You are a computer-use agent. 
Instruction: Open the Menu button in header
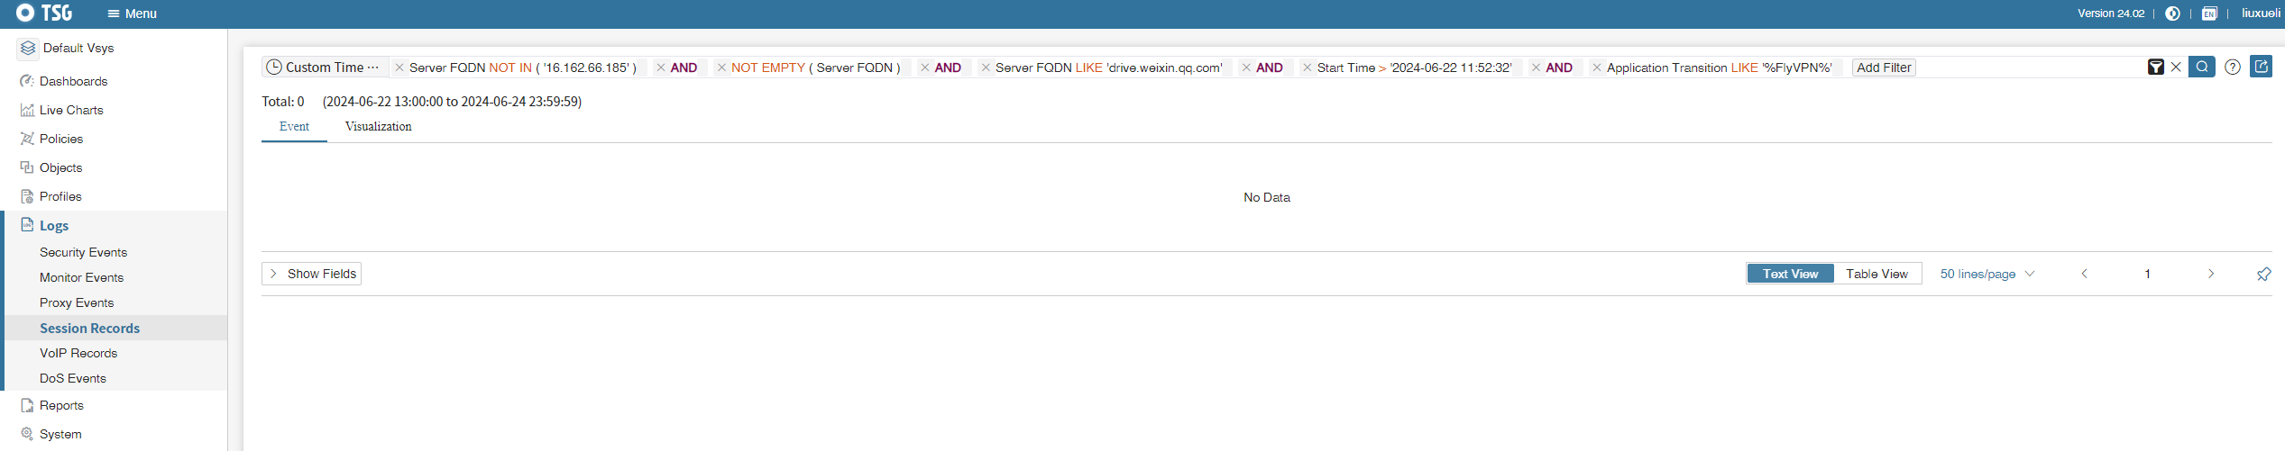point(132,14)
